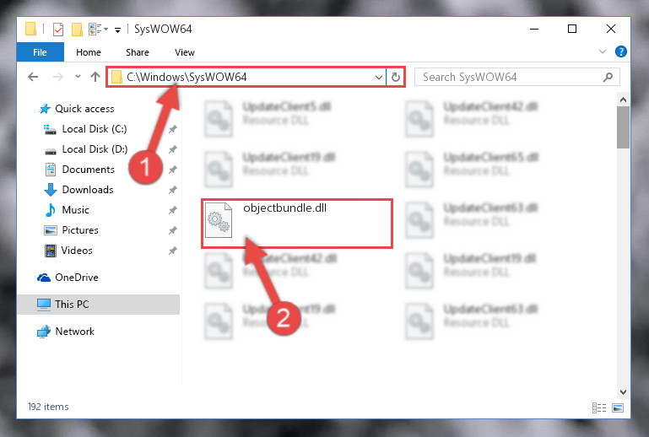Select OneDrive in the navigation pane
The image size is (649, 437).
click(x=77, y=278)
